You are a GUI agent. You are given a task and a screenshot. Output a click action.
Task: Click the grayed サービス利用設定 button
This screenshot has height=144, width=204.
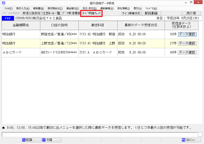tap(11, 13)
